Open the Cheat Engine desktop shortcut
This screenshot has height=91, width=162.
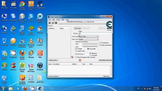[x=40, y=5]
